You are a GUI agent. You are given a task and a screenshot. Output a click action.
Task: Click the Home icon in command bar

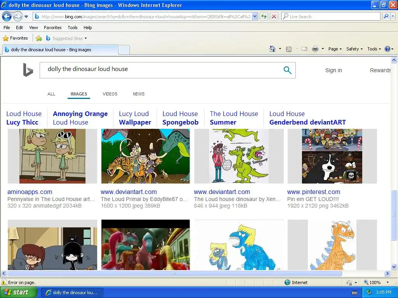click(x=272, y=49)
